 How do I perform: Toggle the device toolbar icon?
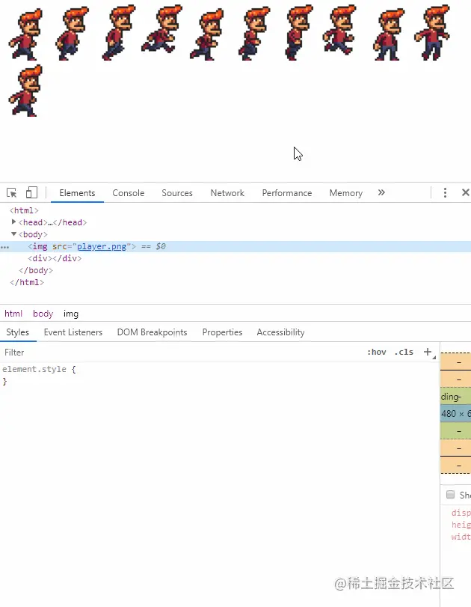(31, 192)
